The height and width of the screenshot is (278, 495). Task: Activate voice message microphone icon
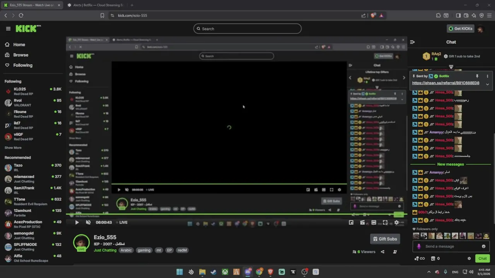coord(419,246)
